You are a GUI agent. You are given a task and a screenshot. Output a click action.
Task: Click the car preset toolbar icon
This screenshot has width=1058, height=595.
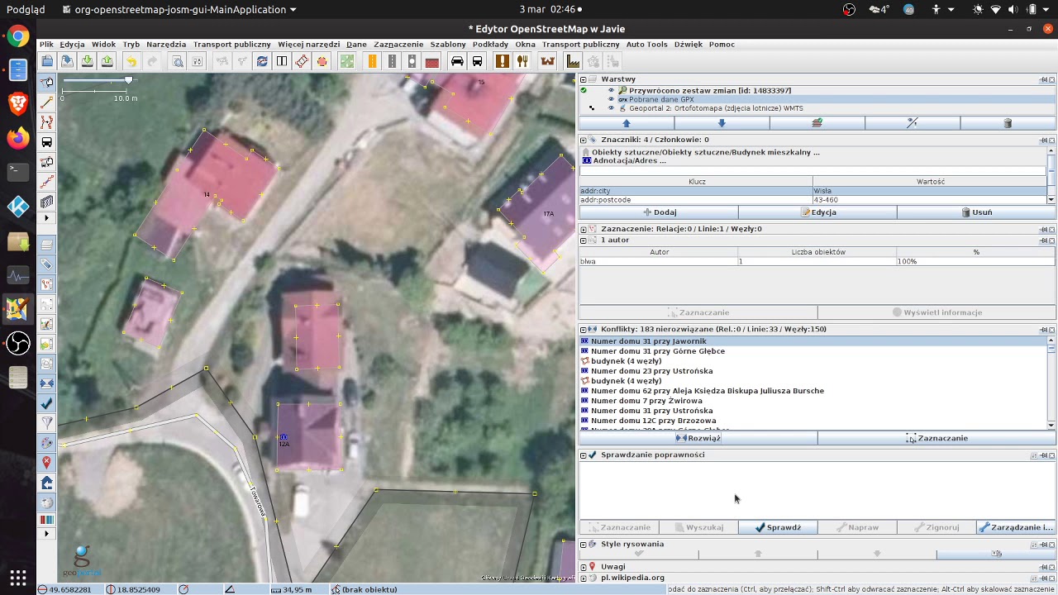(457, 61)
